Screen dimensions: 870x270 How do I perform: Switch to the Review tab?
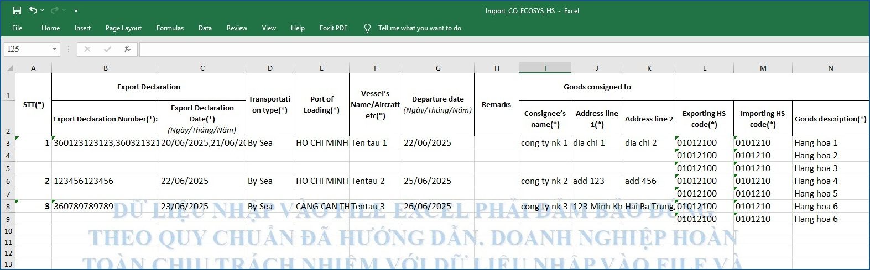[x=237, y=28]
